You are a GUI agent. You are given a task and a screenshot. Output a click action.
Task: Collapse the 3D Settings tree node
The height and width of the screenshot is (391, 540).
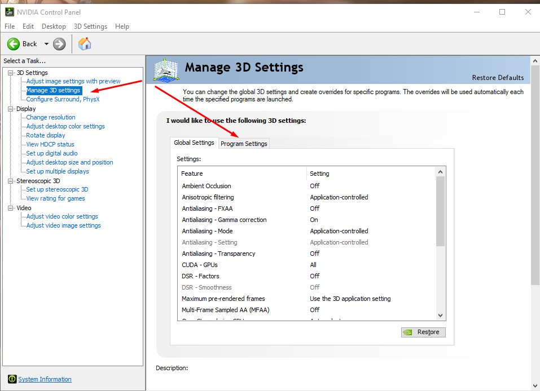tap(11, 73)
